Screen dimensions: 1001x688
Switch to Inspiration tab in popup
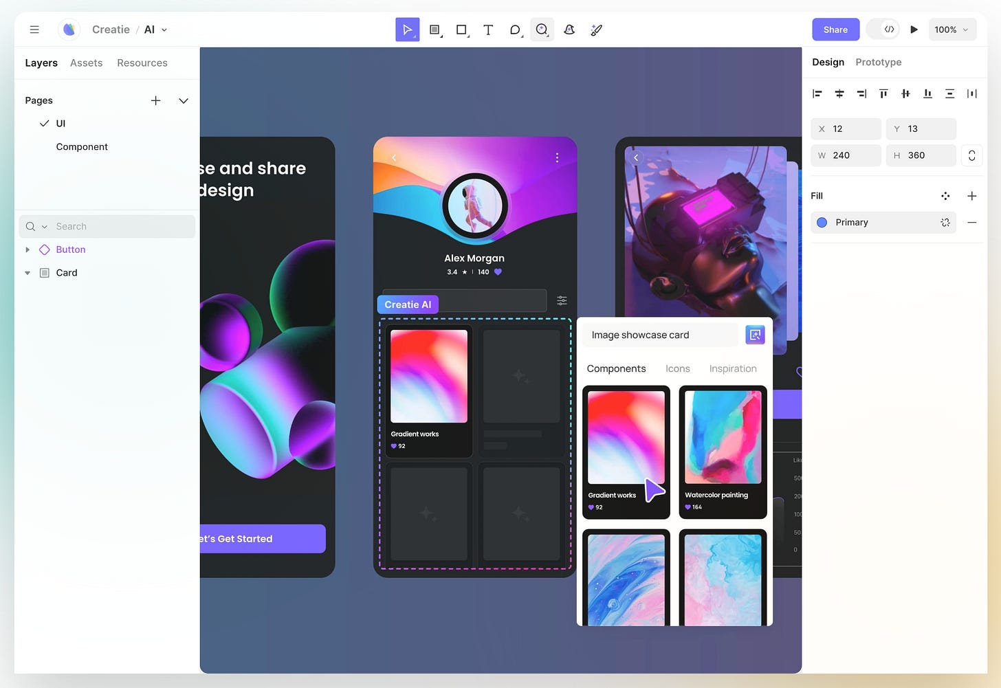pos(733,368)
